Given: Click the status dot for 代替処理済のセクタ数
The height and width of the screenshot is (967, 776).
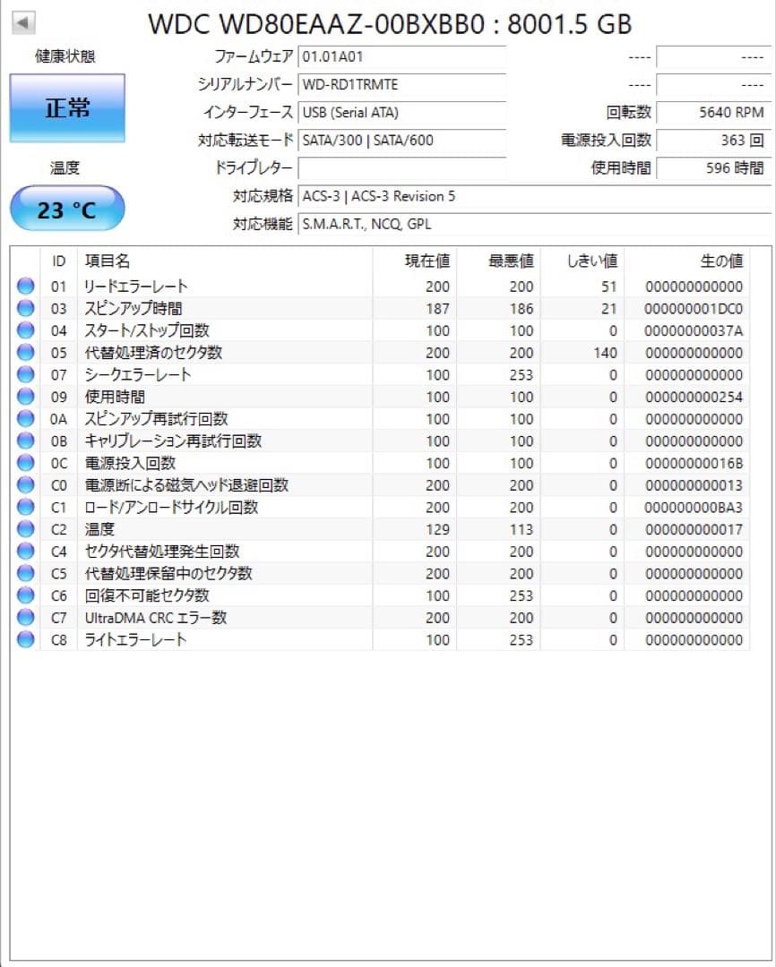Looking at the screenshot, I should pos(26,352).
